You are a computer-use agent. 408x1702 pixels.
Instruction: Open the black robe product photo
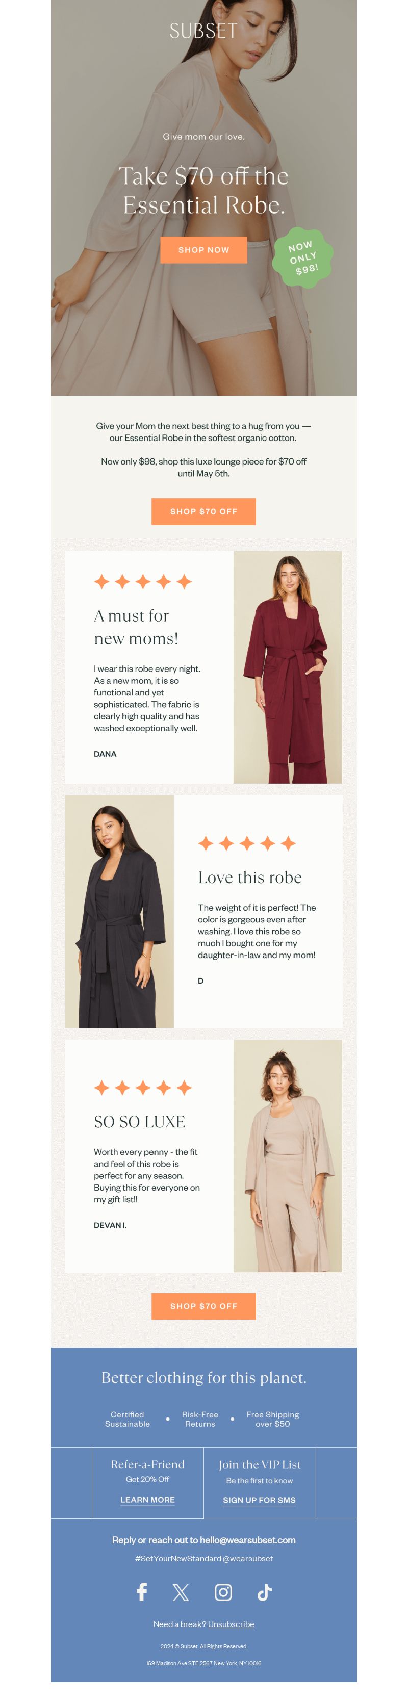[120, 912]
